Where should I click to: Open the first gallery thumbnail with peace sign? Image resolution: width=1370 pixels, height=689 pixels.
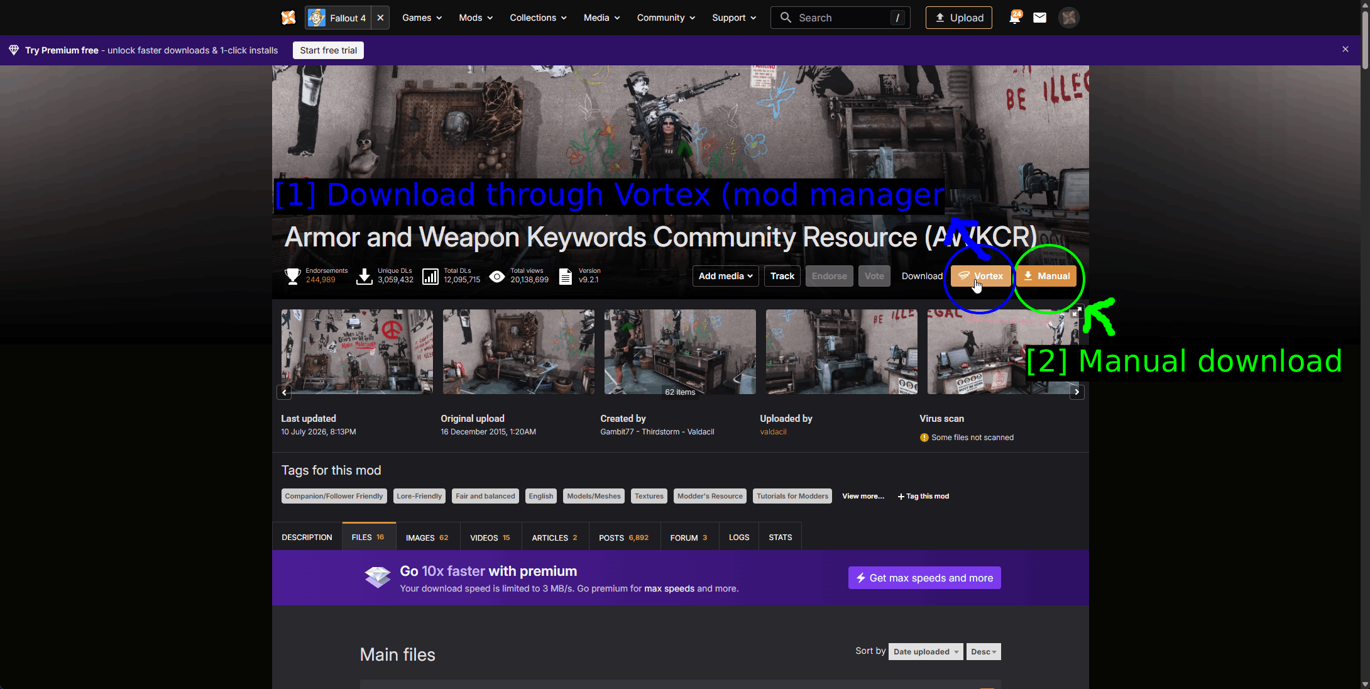[x=357, y=351]
